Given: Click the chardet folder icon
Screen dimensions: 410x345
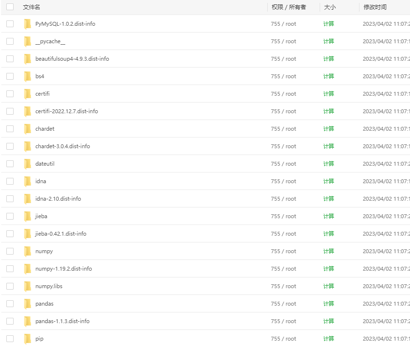Looking at the screenshot, I should tap(28, 129).
